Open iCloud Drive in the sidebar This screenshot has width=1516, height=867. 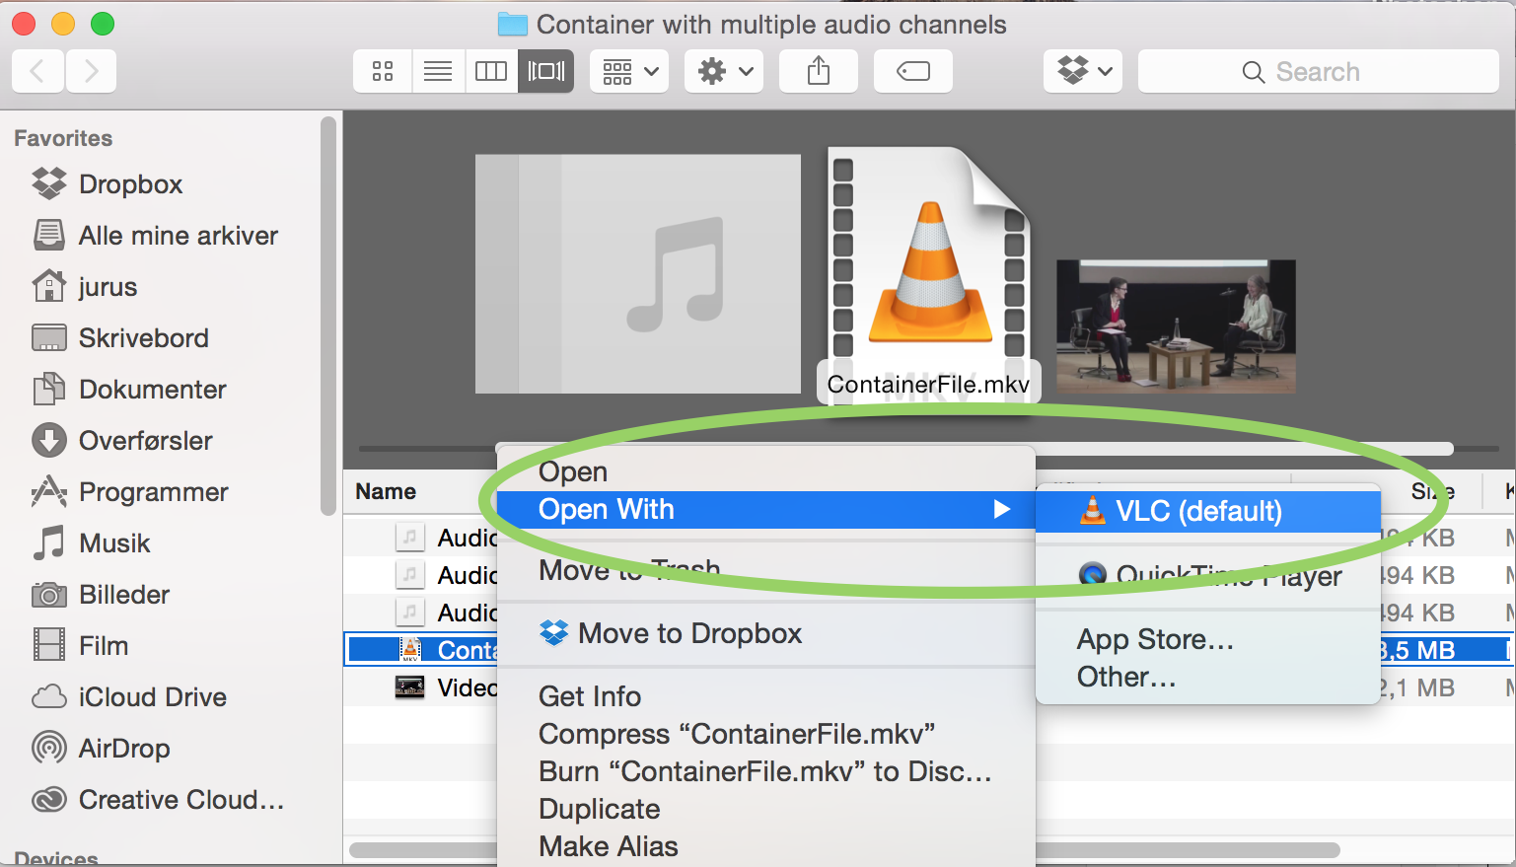tap(129, 697)
